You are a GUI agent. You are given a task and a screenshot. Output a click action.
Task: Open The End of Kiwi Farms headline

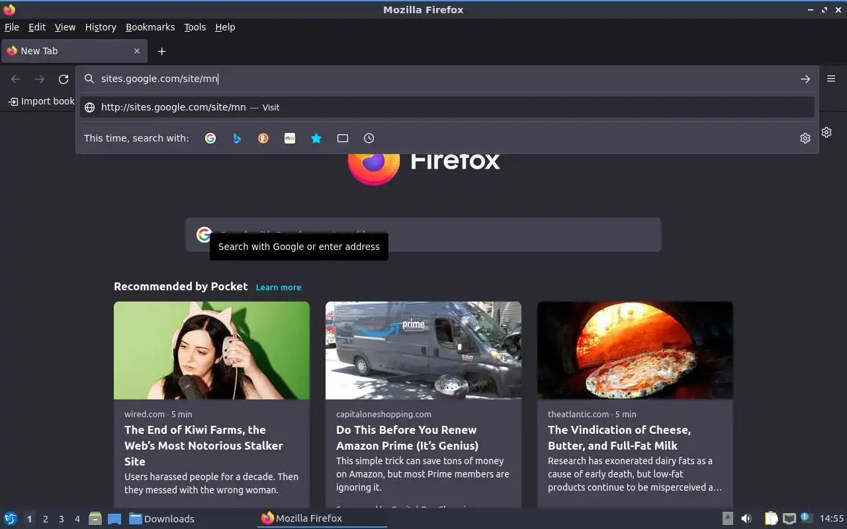[x=204, y=446]
